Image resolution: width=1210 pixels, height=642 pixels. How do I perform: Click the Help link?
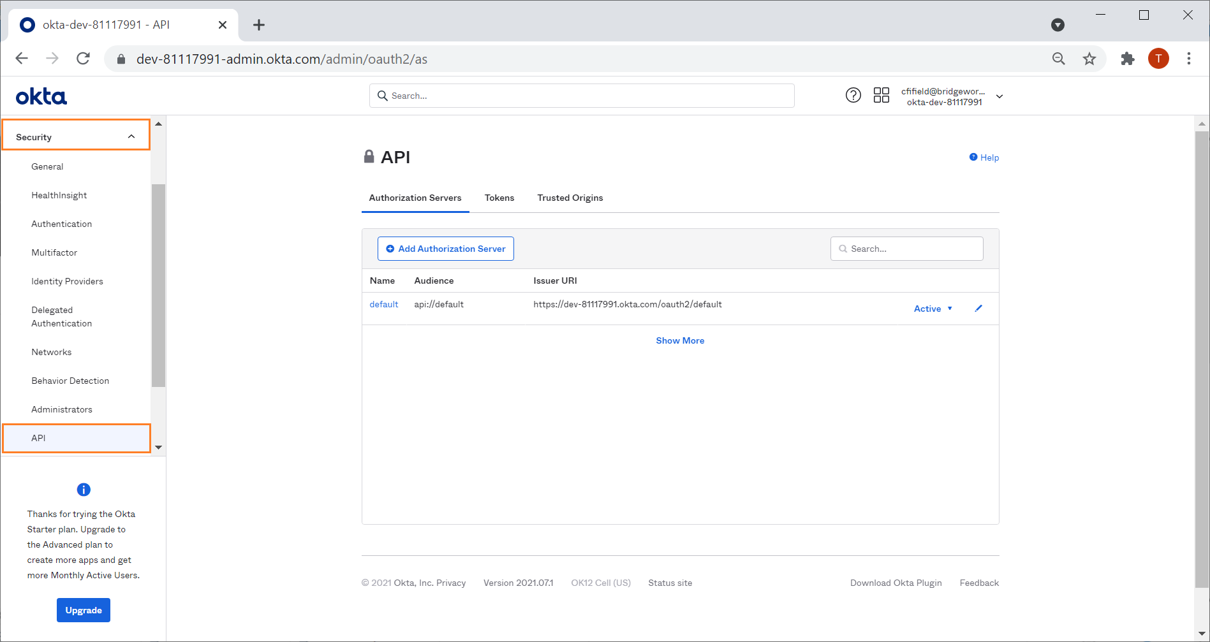coord(984,157)
